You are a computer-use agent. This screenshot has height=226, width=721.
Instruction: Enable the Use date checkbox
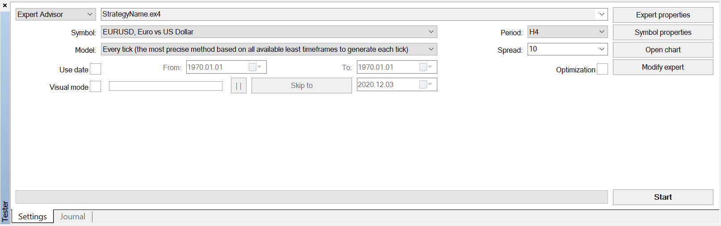click(96, 69)
